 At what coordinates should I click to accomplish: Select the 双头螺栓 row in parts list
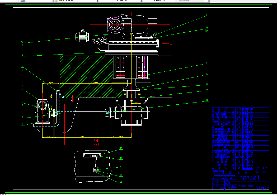coord(240,139)
